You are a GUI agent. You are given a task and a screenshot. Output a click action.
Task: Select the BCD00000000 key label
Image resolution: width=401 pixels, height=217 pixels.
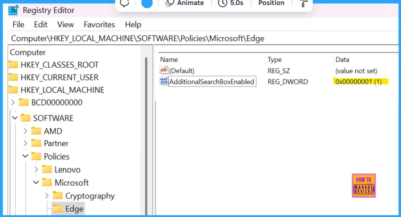[57, 102]
